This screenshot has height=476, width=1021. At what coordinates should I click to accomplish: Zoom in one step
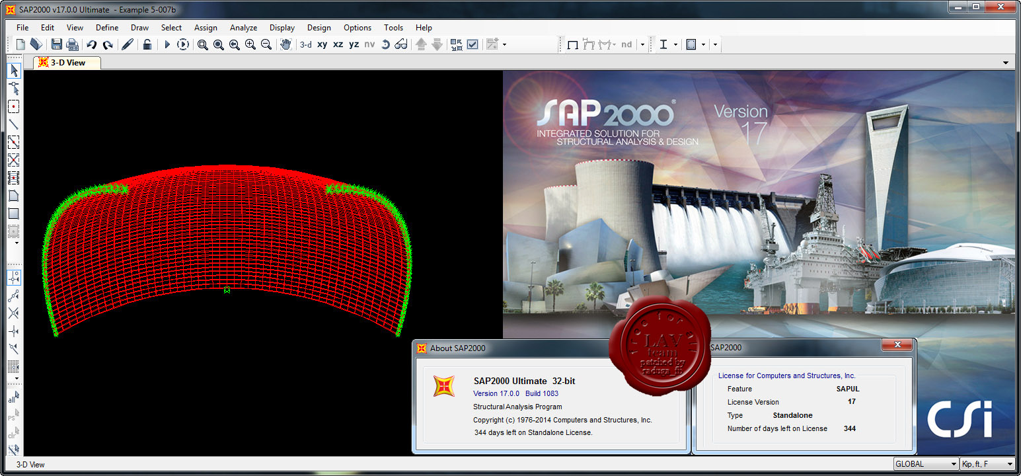[250, 44]
